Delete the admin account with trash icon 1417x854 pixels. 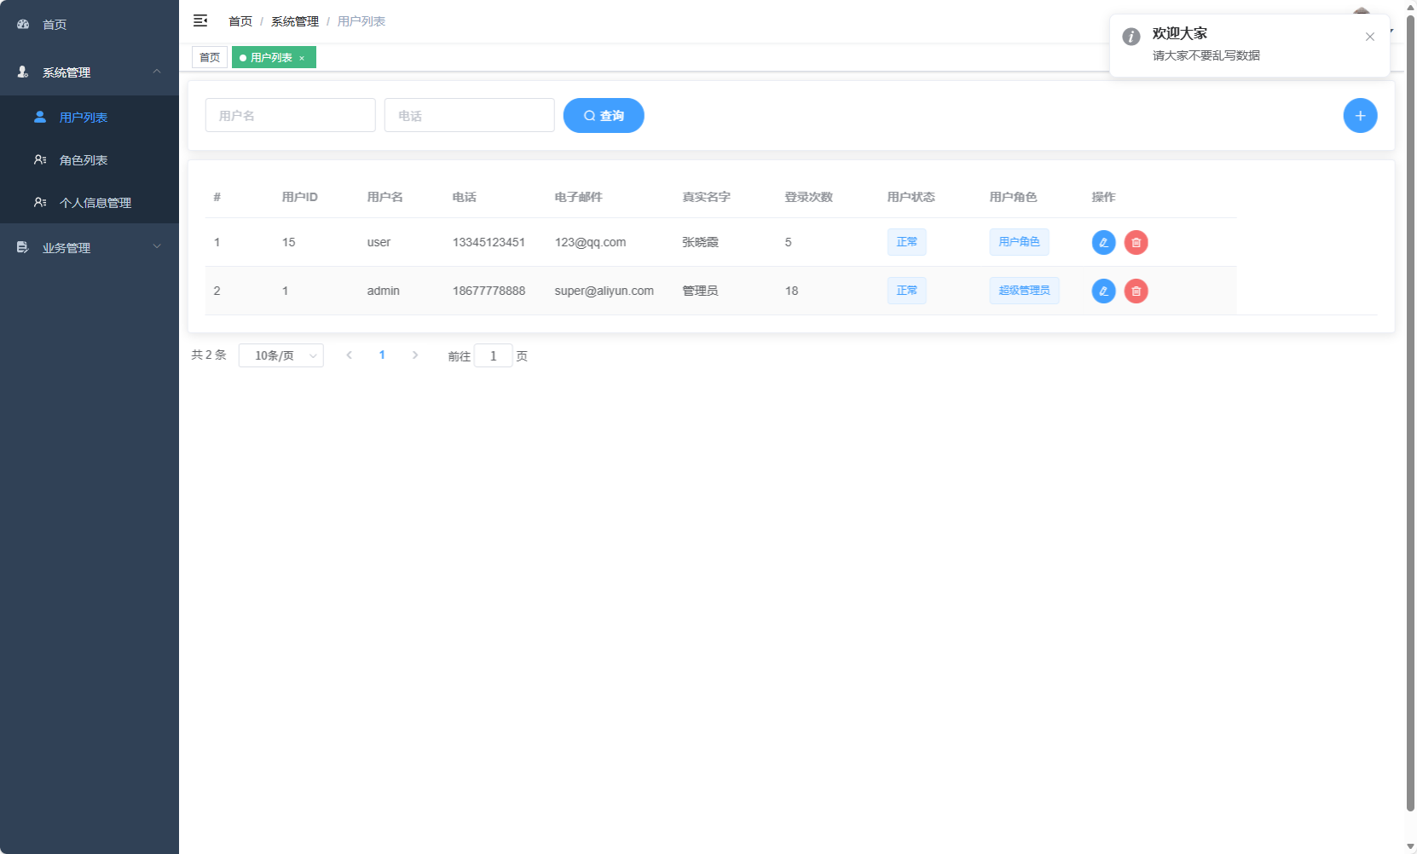click(x=1136, y=291)
